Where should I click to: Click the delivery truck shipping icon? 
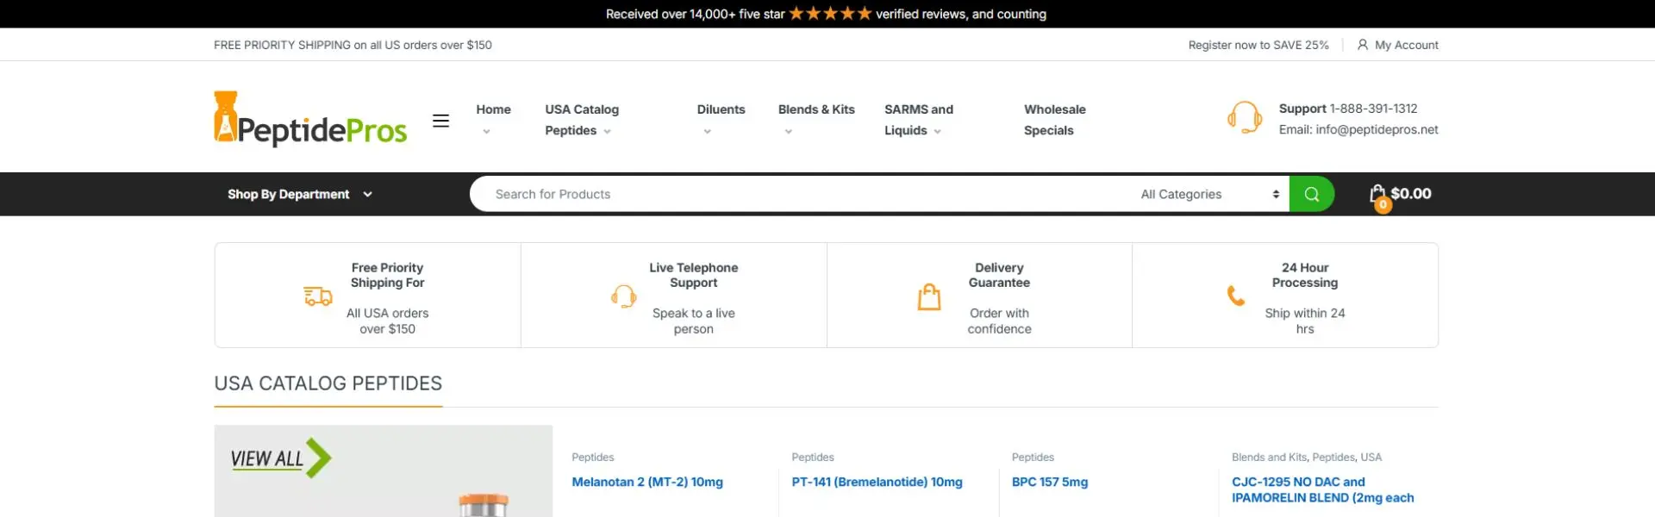[x=318, y=296]
